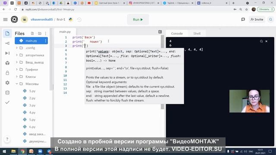Open Zoom from the taskbar
276x155 pixels.
(40, 151)
